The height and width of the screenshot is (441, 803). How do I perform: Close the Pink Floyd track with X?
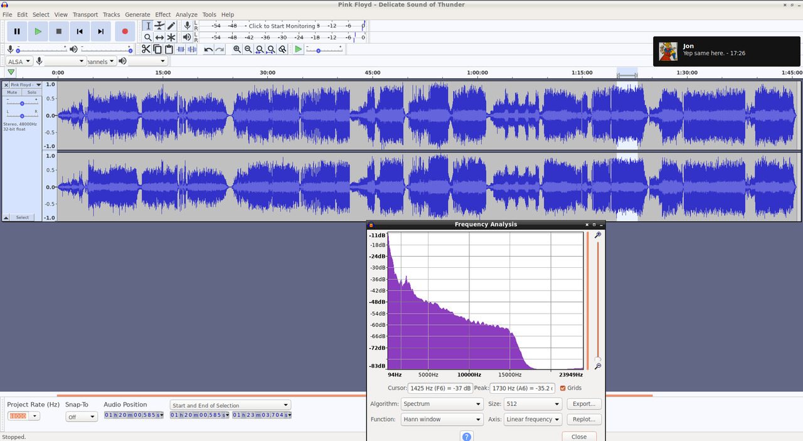[x=6, y=85]
